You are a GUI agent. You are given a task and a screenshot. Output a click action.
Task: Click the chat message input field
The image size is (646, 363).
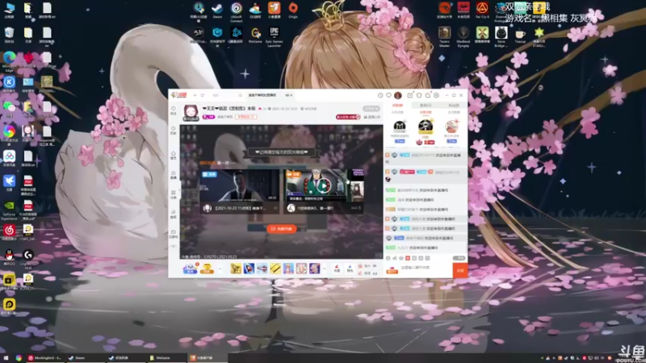pyautogui.click(x=425, y=268)
